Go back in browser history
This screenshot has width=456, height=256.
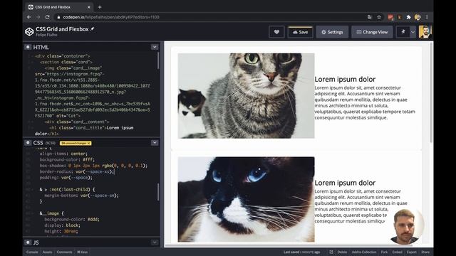point(28,17)
